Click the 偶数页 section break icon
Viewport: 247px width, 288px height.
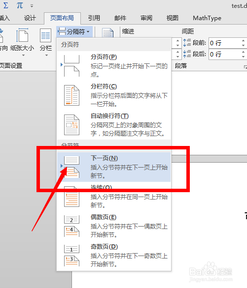pos(71,226)
